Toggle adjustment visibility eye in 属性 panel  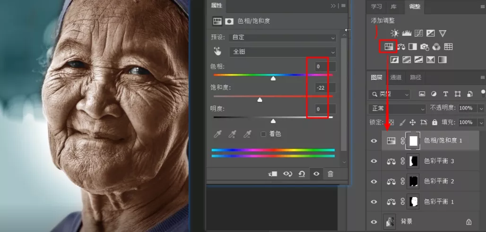tap(316, 174)
